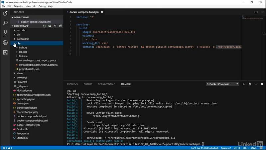Collapse the COREWEBAPP section
266x150 pixels.
[x=21, y=26]
